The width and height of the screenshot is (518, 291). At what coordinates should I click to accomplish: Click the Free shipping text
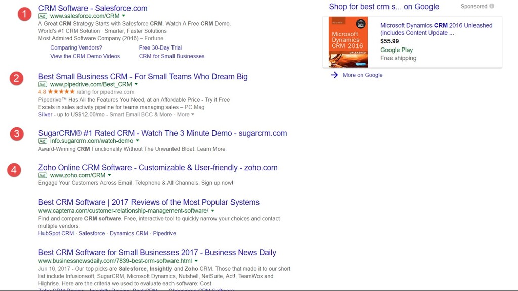coord(399,58)
